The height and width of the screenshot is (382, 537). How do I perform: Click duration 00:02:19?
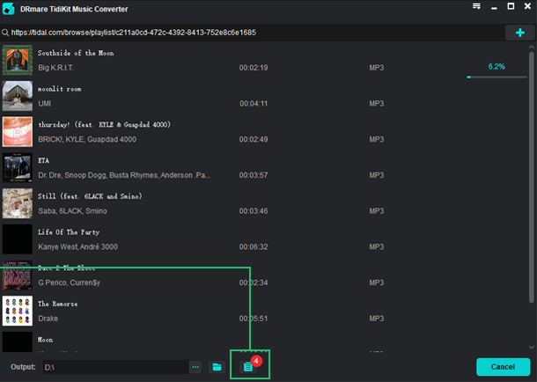click(254, 68)
